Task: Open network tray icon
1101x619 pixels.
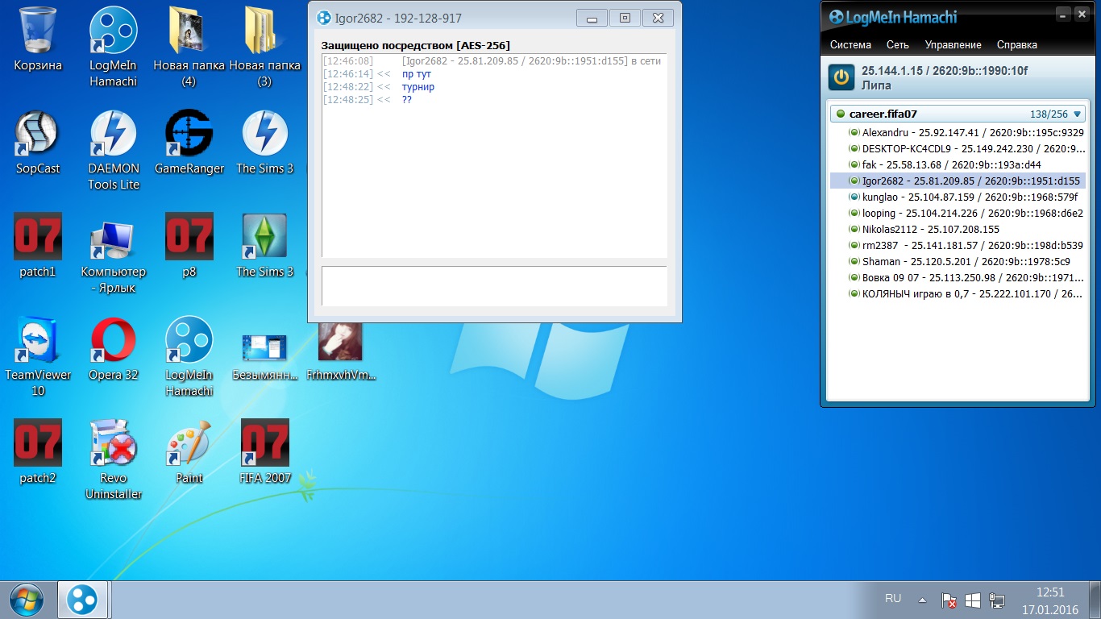Action: click(997, 600)
